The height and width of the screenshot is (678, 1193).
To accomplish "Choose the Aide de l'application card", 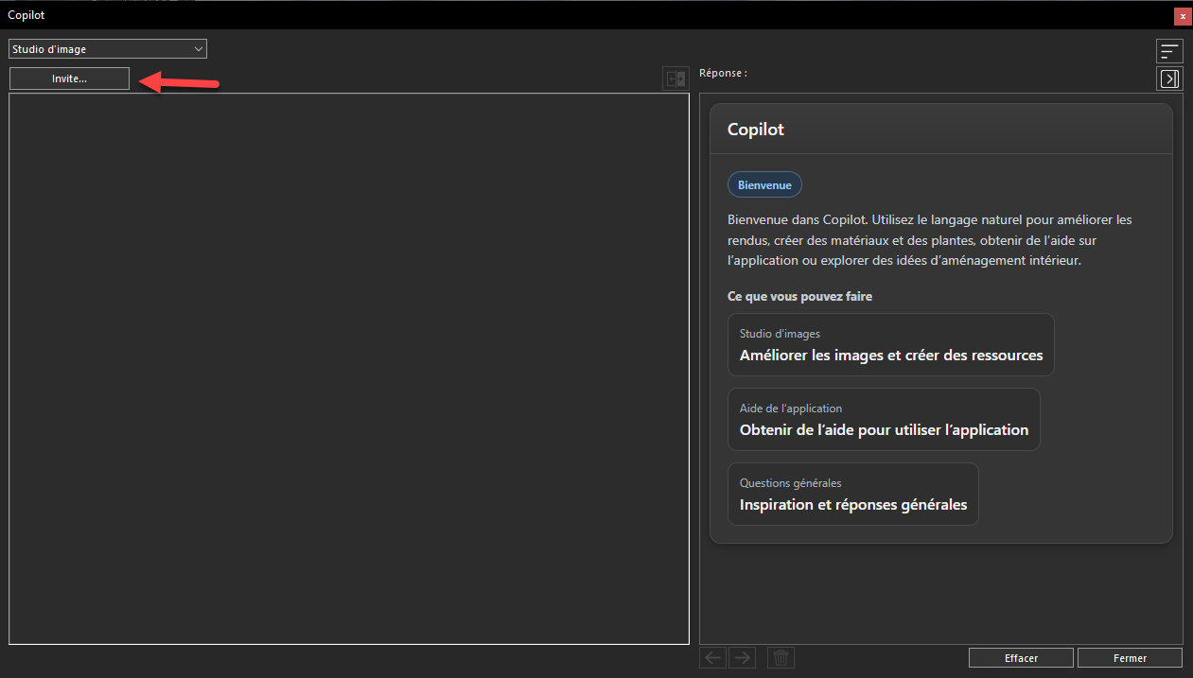I will (884, 420).
